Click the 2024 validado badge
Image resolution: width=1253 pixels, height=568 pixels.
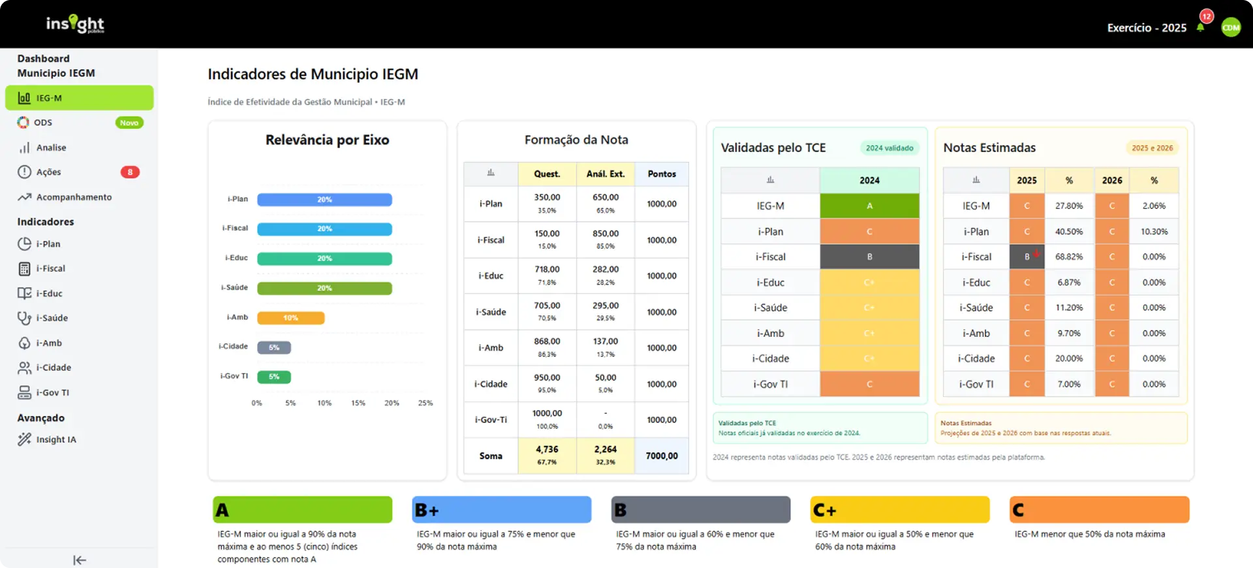pyautogui.click(x=889, y=148)
